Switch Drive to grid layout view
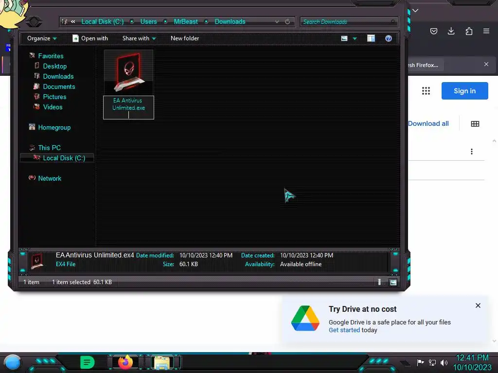 tap(475, 124)
